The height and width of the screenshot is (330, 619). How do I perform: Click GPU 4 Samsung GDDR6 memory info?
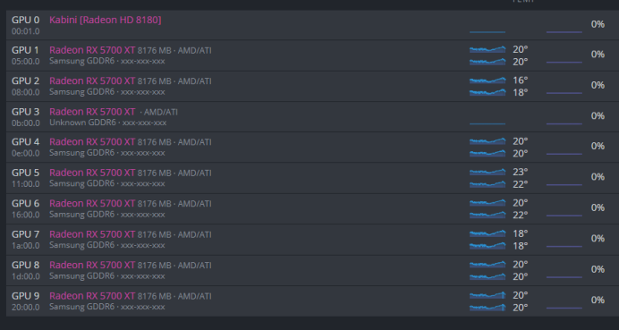click(x=107, y=153)
